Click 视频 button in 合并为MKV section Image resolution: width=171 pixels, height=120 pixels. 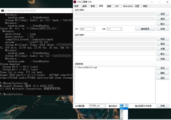click(163, 39)
